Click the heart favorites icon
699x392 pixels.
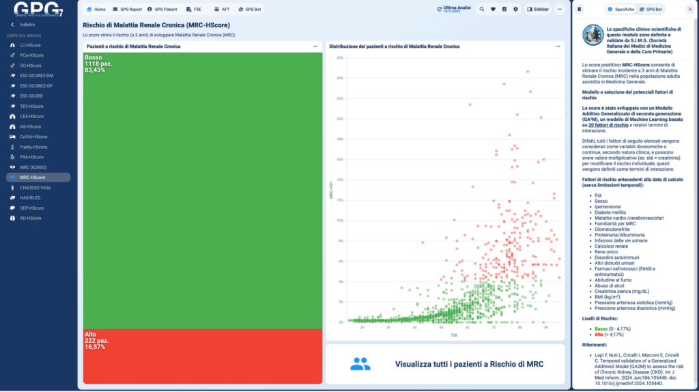(493, 10)
